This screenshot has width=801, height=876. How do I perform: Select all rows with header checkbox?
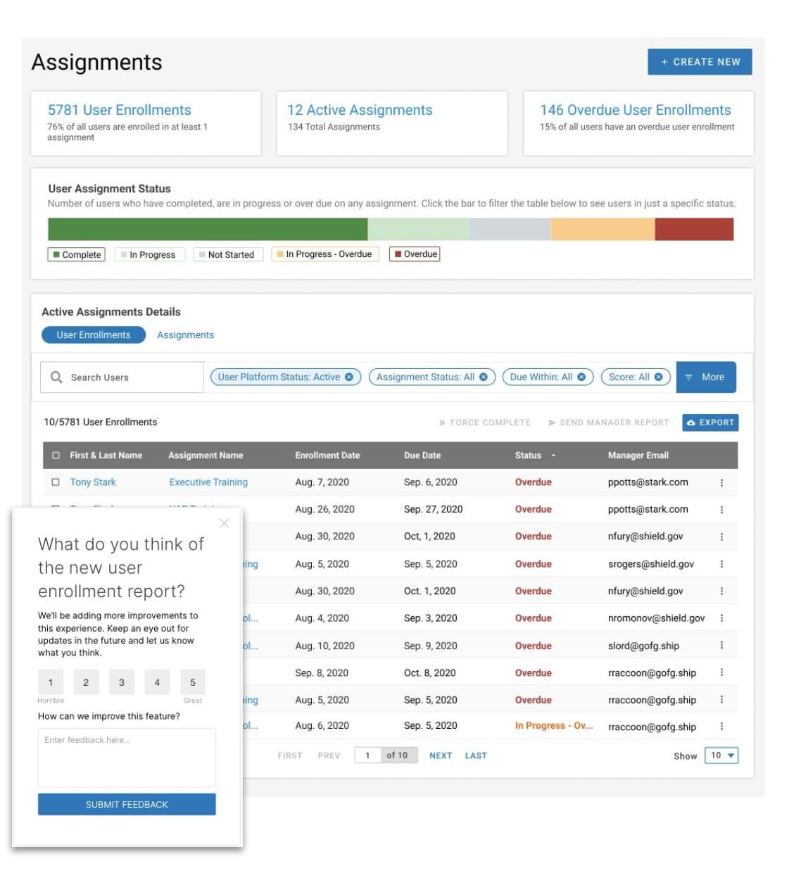pyautogui.click(x=56, y=456)
